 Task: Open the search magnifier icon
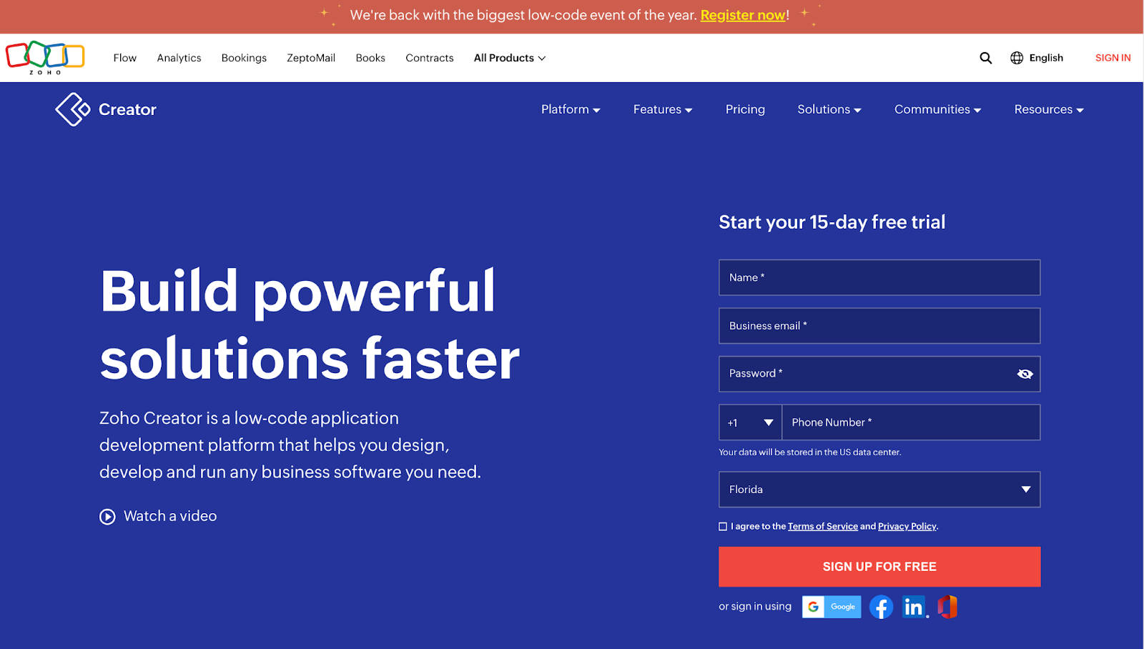985,58
